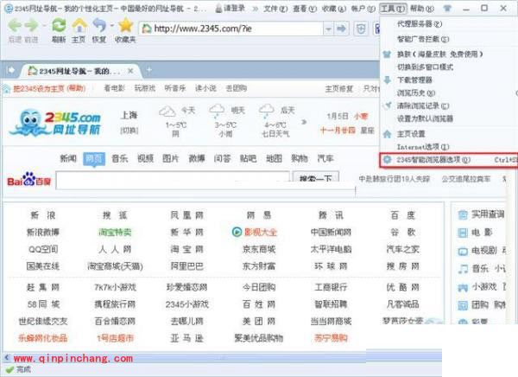Select the 地图 search category tab
Screen dimensions: 518x377
(274, 158)
